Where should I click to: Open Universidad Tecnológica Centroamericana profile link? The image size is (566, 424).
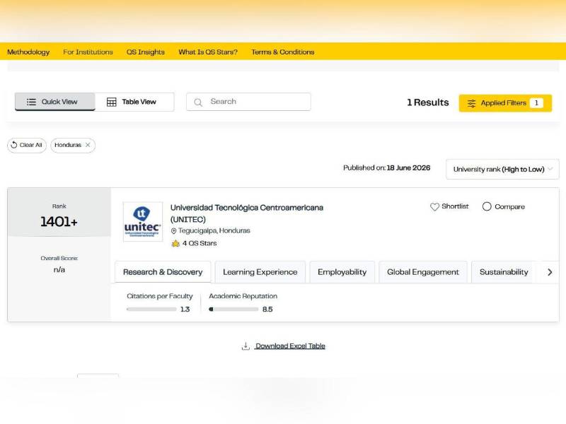coord(246,213)
